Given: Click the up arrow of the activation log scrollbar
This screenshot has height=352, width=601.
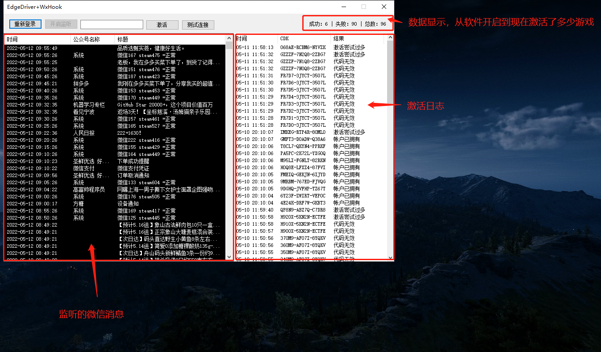Looking at the screenshot, I should click(x=390, y=38).
